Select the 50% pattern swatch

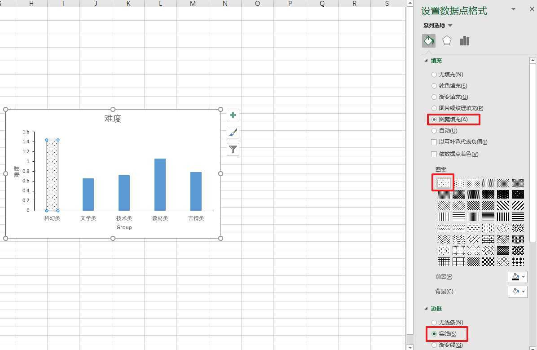[444, 195]
